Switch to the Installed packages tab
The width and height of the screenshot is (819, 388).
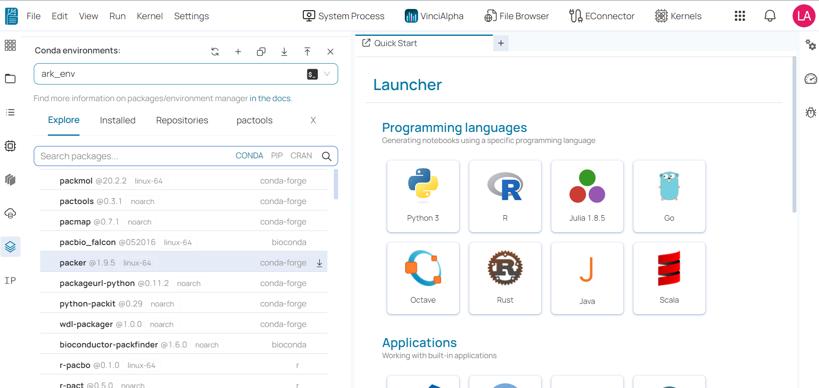point(118,120)
